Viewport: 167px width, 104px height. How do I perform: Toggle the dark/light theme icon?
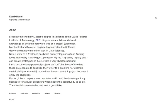click(x=156, y=18)
